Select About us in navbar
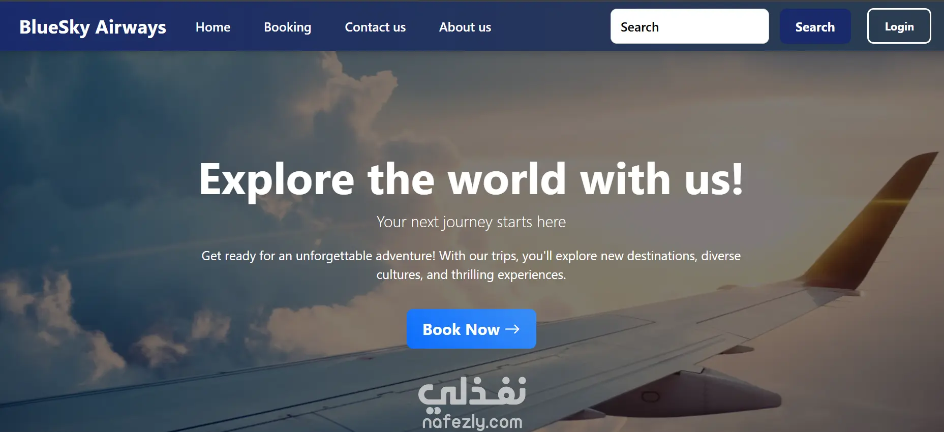The image size is (944, 432). click(x=465, y=27)
